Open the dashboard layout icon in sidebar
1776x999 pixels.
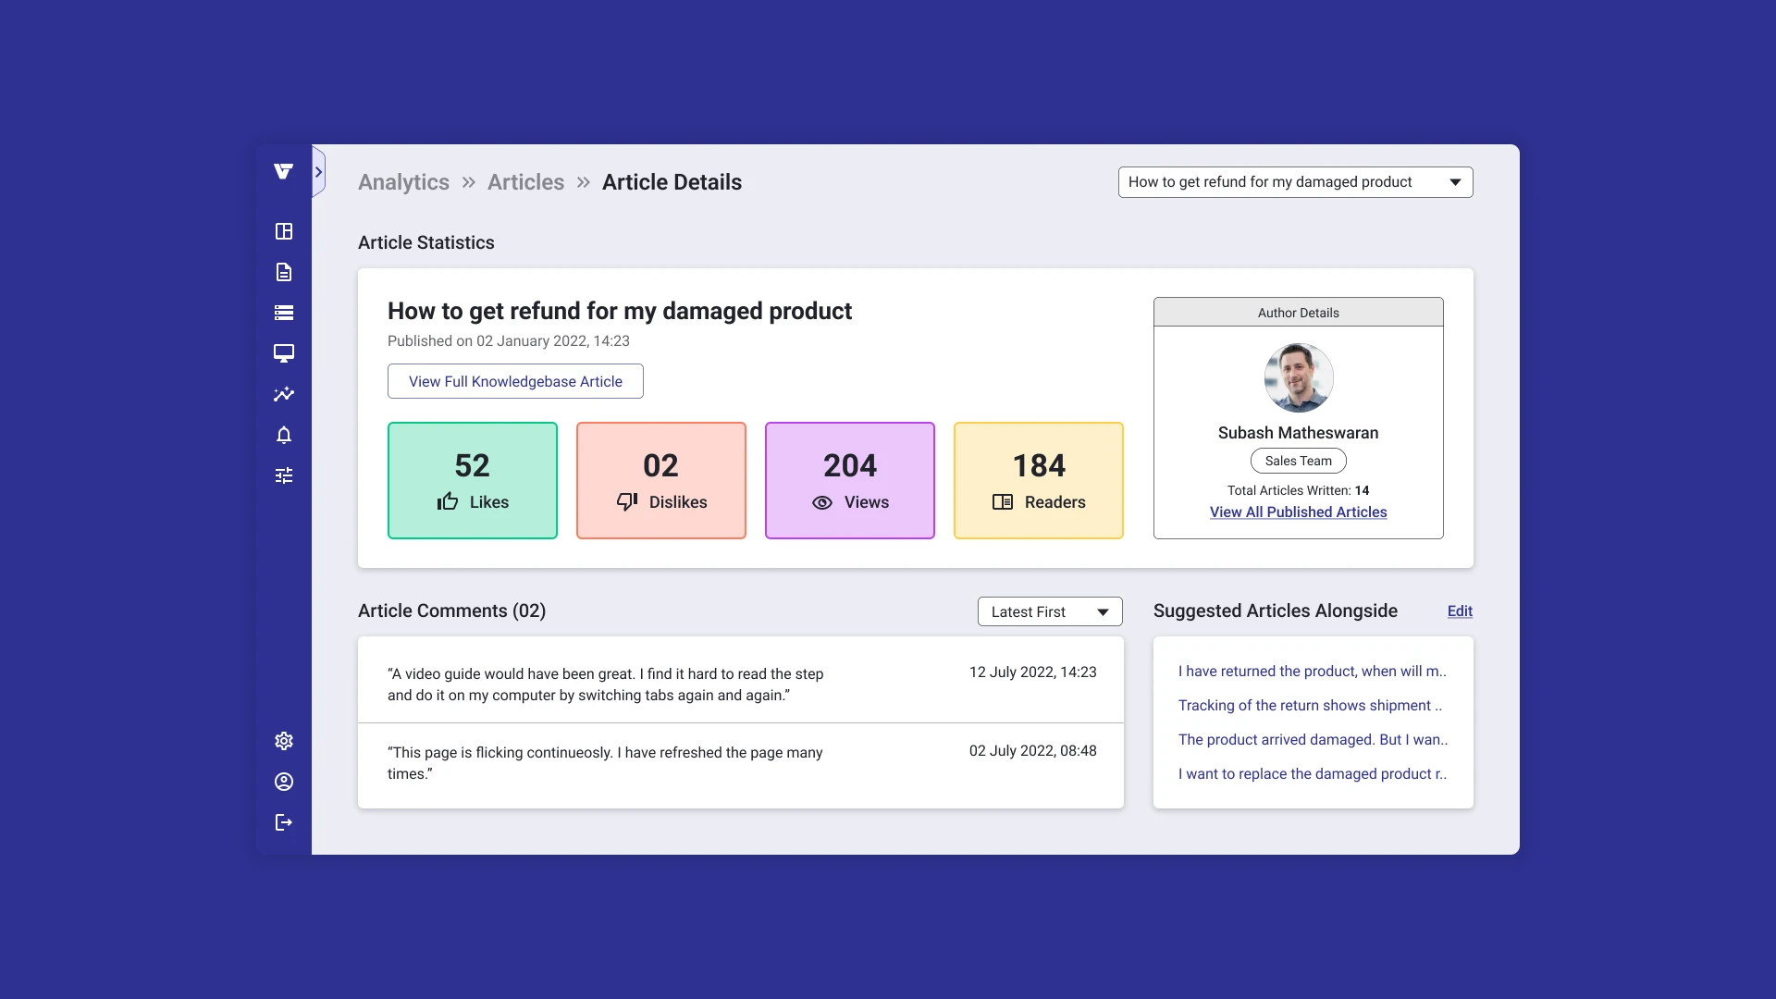point(284,231)
